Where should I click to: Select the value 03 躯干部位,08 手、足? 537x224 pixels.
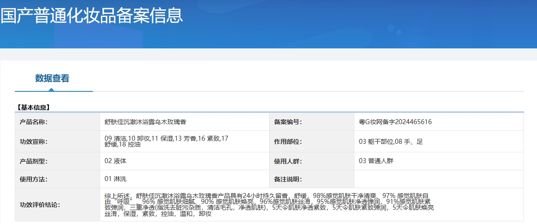[x=391, y=142]
